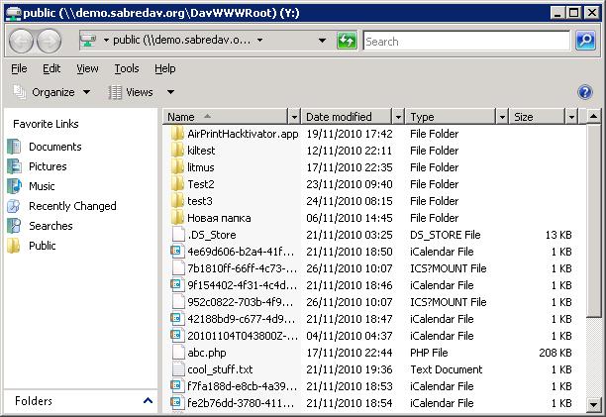
Task: Open the Music favorite link
Action: point(42,186)
